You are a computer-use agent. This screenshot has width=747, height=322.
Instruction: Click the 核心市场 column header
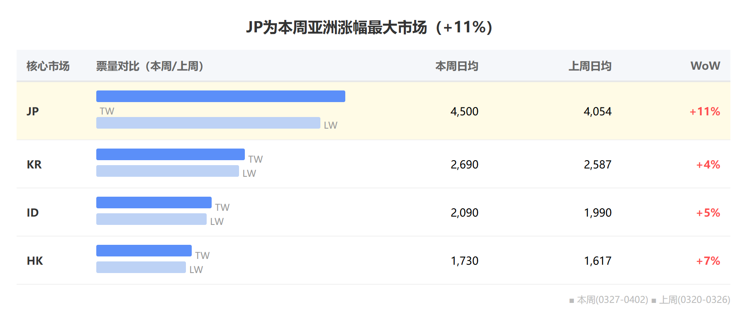[48, 66]
